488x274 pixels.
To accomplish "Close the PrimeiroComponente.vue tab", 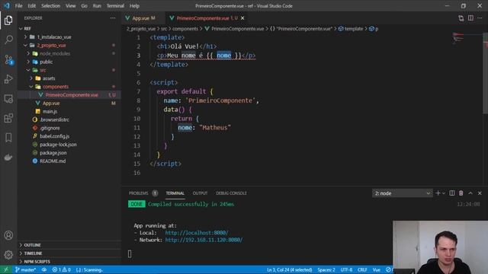I will pyautogui.click(x=242, y=18).
